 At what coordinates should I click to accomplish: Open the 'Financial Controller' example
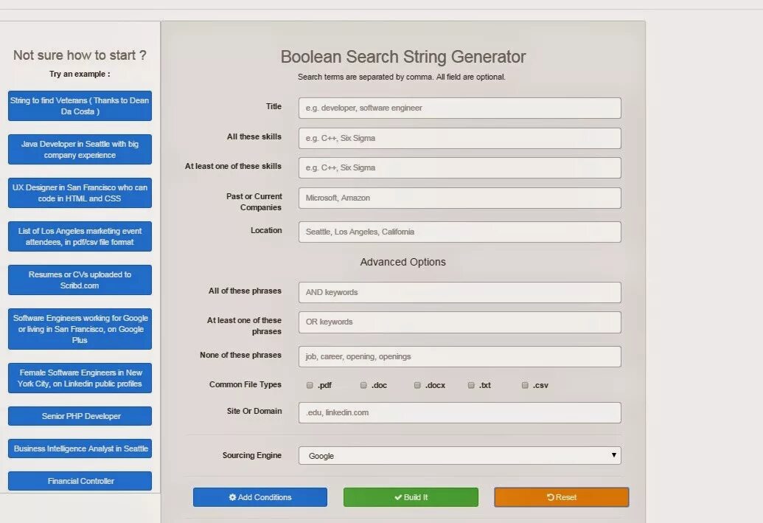pos(80,480)
